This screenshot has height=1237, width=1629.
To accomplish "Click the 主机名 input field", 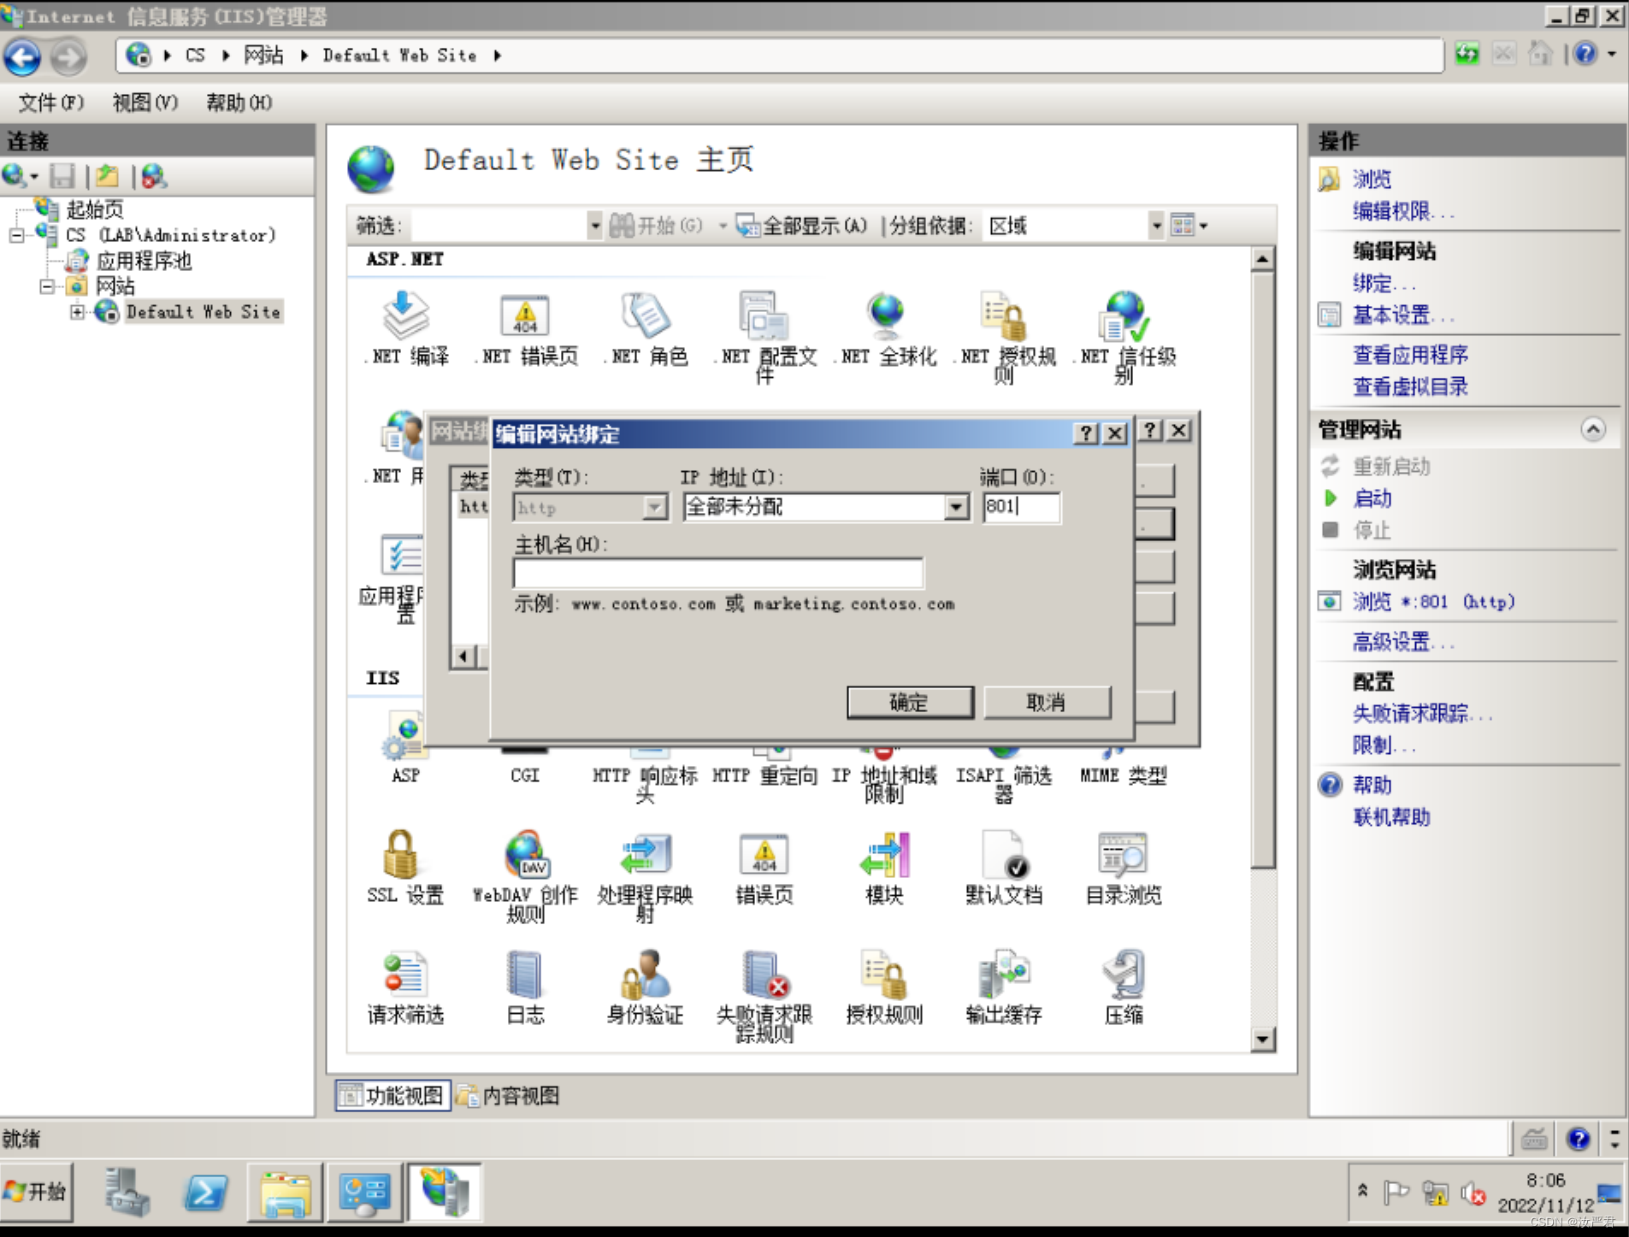I will (x=717, y=574).
